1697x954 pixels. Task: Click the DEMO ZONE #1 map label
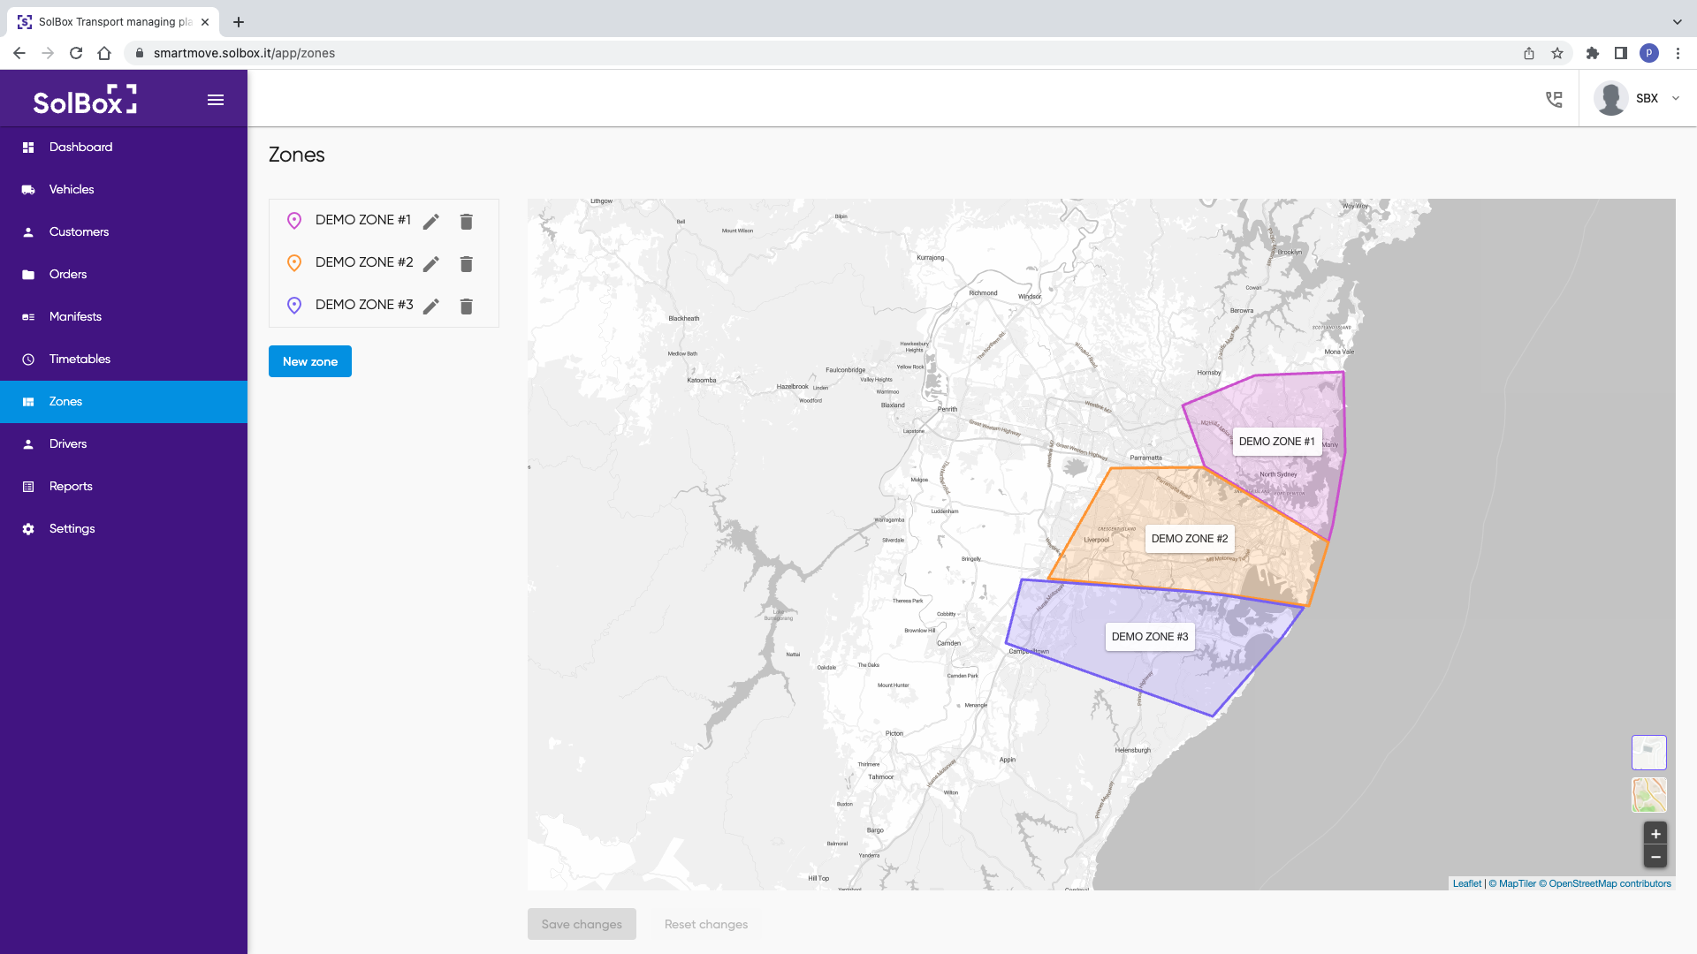[1276, 442]
